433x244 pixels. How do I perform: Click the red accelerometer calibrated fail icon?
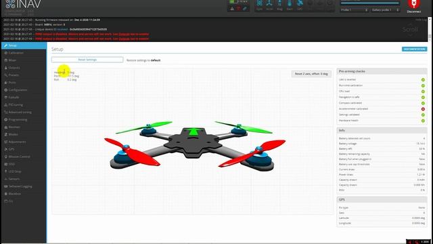[423, 109]
